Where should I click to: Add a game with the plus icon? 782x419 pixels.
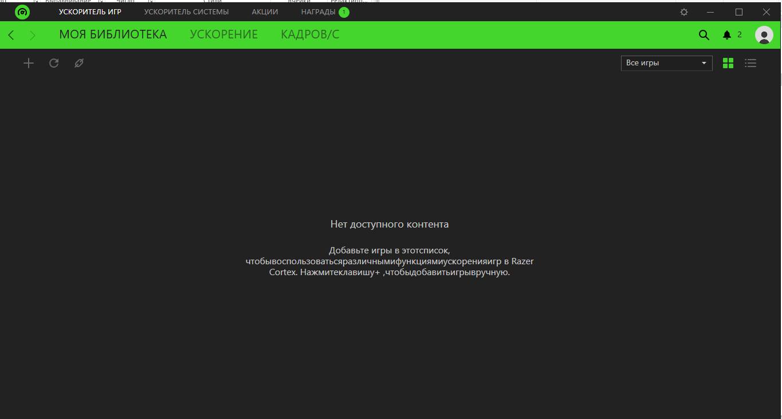[29, 63]
